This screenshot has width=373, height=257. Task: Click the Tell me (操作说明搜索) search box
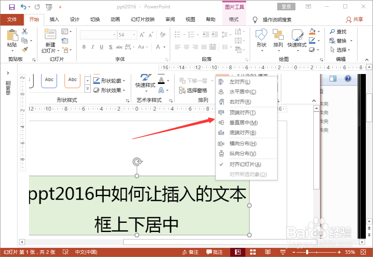pos(277,20)
